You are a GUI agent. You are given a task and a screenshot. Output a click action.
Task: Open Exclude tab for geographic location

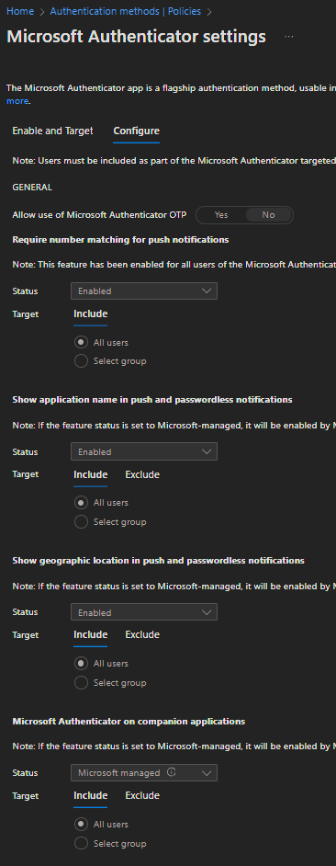click(x=142, y=634)
